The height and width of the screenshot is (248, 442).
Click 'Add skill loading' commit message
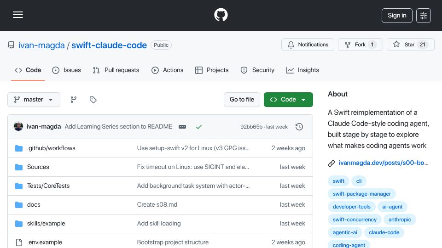pyautogui.click(x=159, y=224)
